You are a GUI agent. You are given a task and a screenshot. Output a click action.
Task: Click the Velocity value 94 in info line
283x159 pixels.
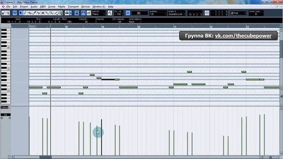[86, 22]
